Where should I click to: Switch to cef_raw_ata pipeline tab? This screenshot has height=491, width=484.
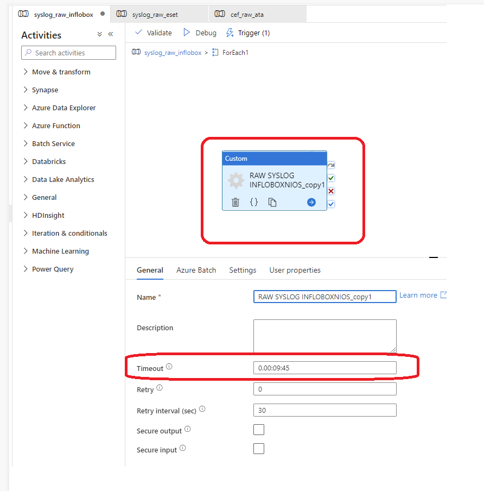click(258, 15)
